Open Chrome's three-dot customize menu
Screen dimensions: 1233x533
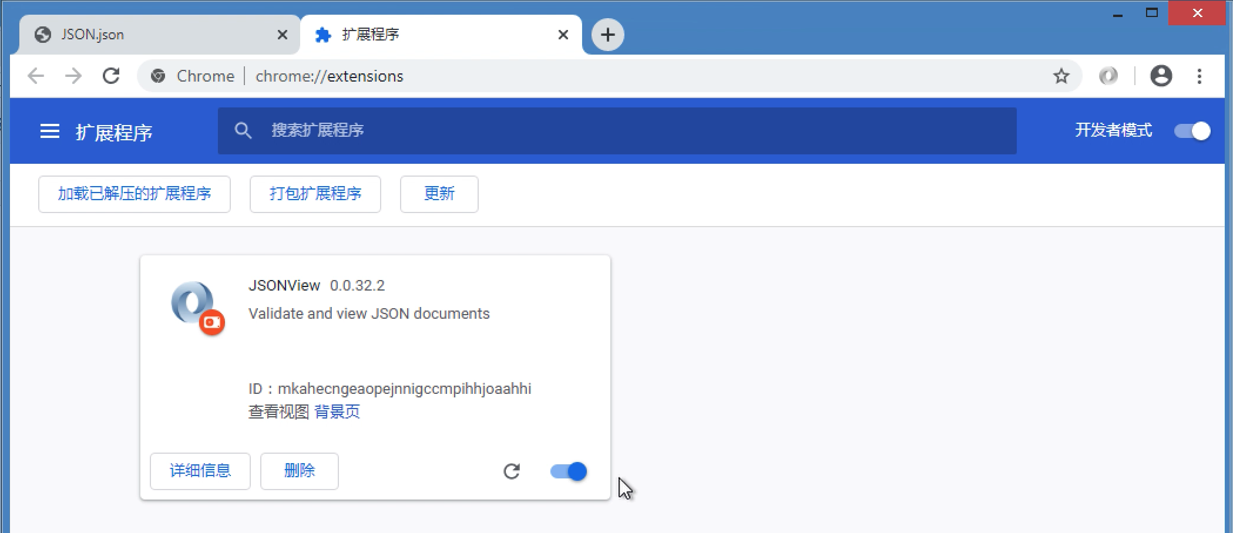tap(1200, 76)
